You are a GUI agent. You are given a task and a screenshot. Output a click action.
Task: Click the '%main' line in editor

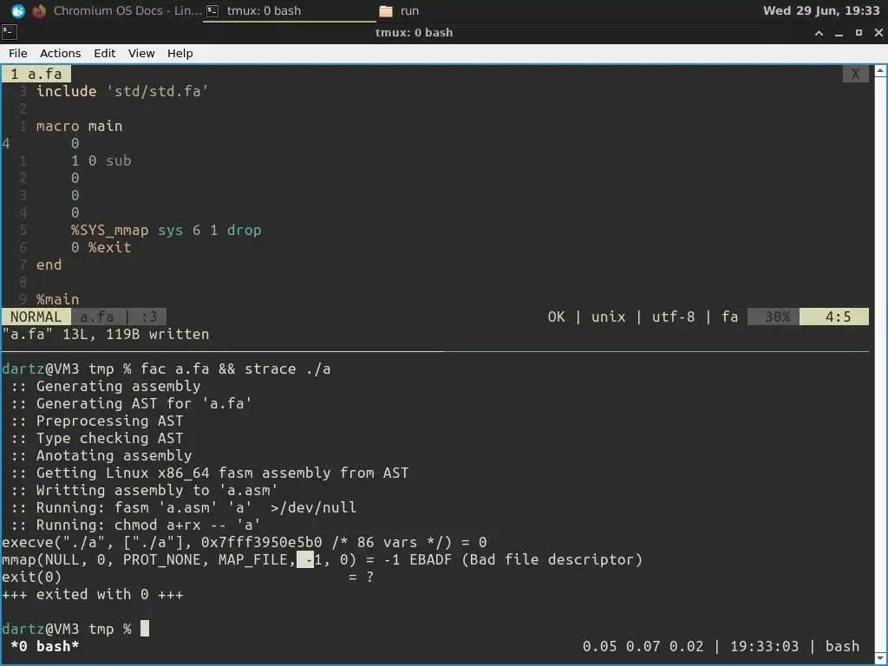58,299
